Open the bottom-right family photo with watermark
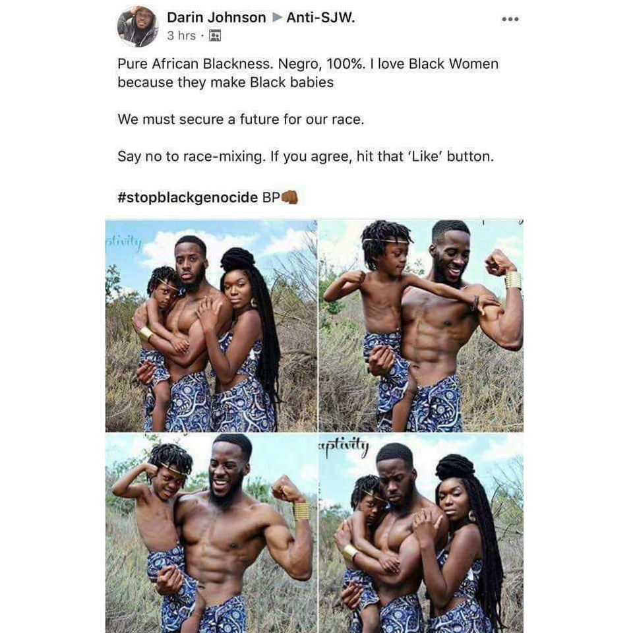This screenshot has width=633, height=633. tap(421, 533)
